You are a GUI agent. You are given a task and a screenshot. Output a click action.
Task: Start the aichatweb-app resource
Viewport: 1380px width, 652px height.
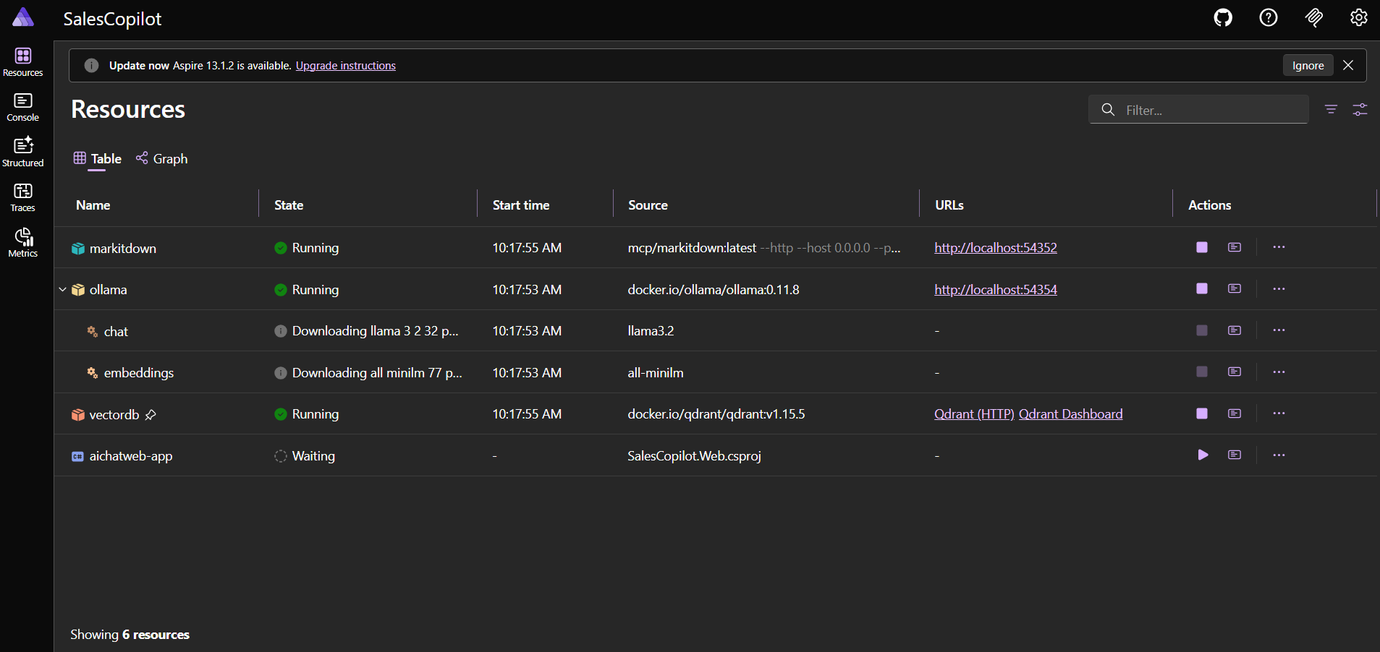pyautogui.click(x=1202, y=455)
